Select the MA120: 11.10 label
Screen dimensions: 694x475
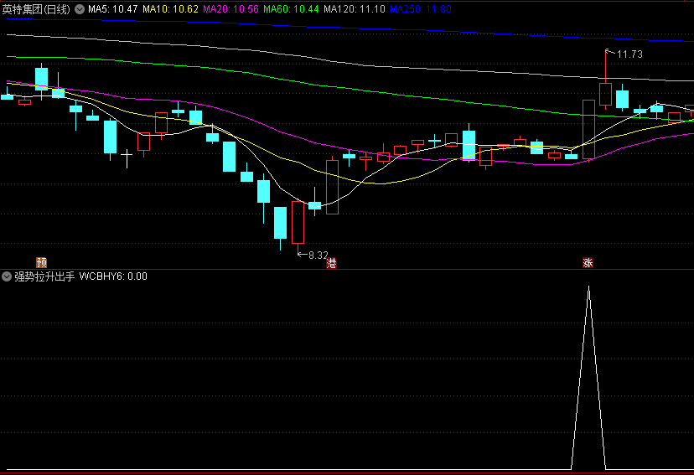pyautogui.click(x=354, y=9)
